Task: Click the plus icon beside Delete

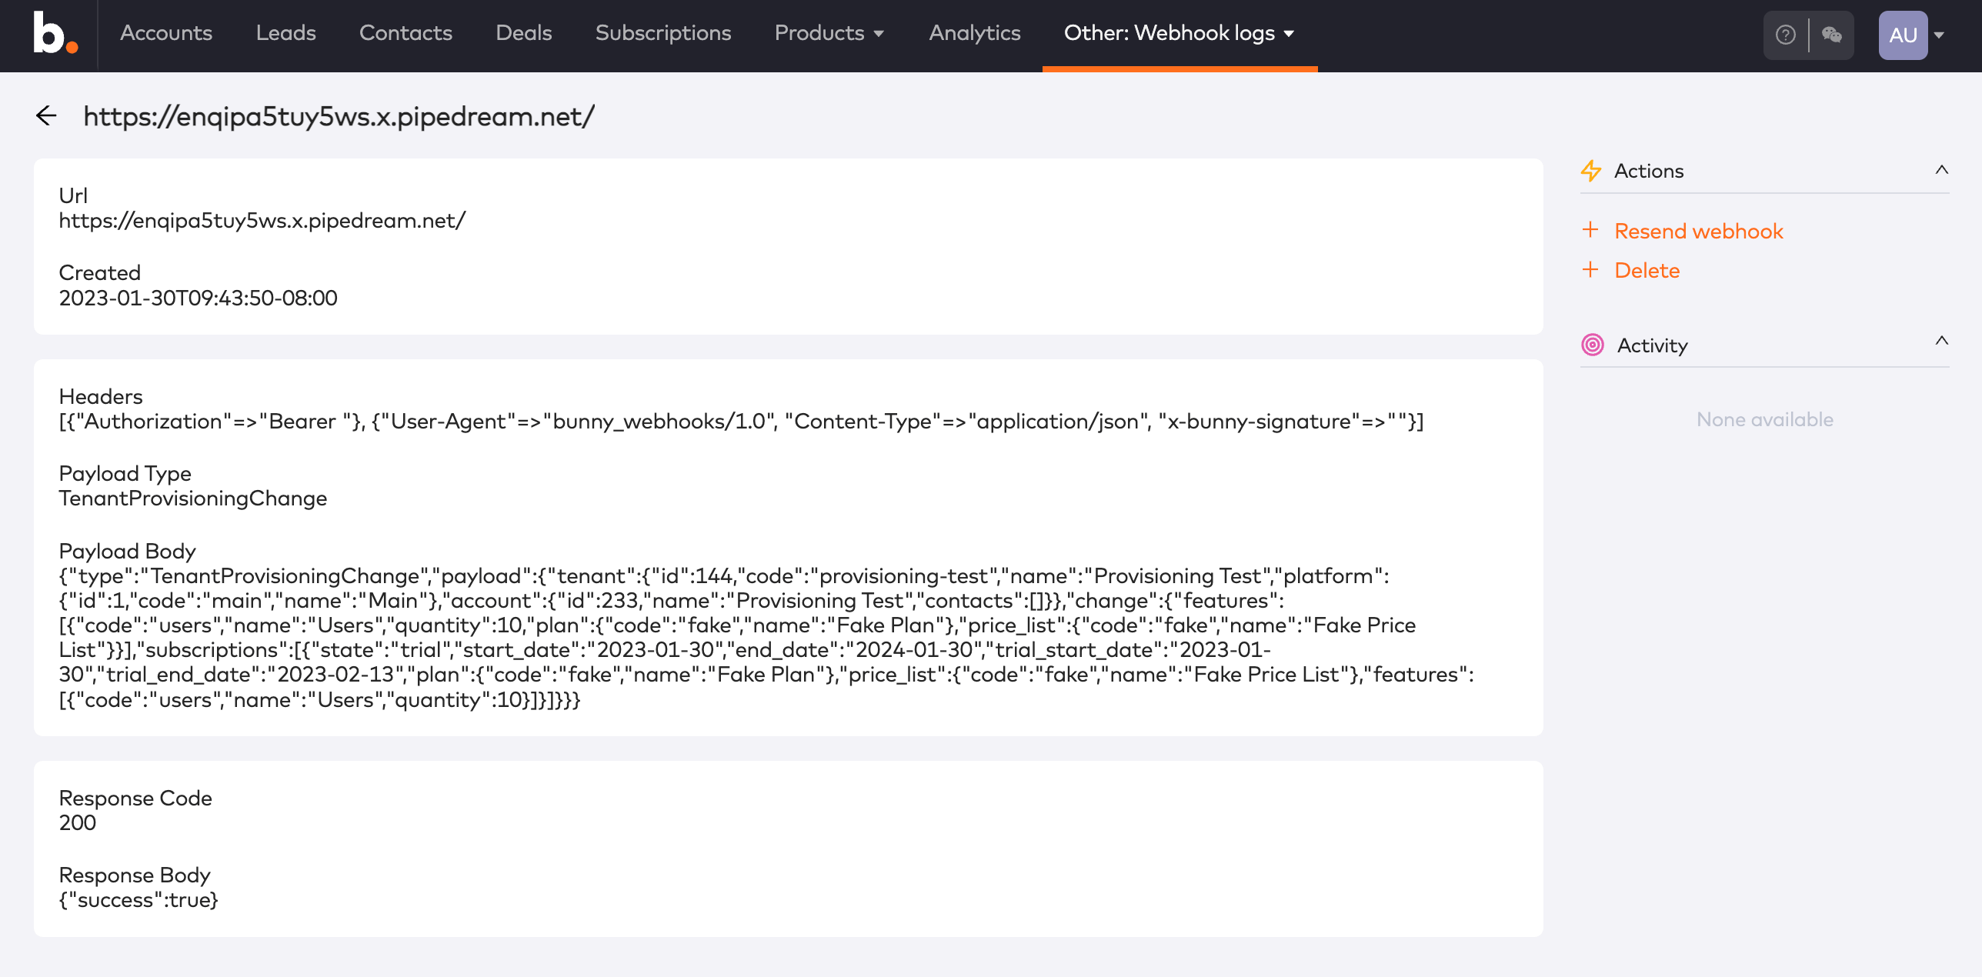Action: pos(1591,270)
